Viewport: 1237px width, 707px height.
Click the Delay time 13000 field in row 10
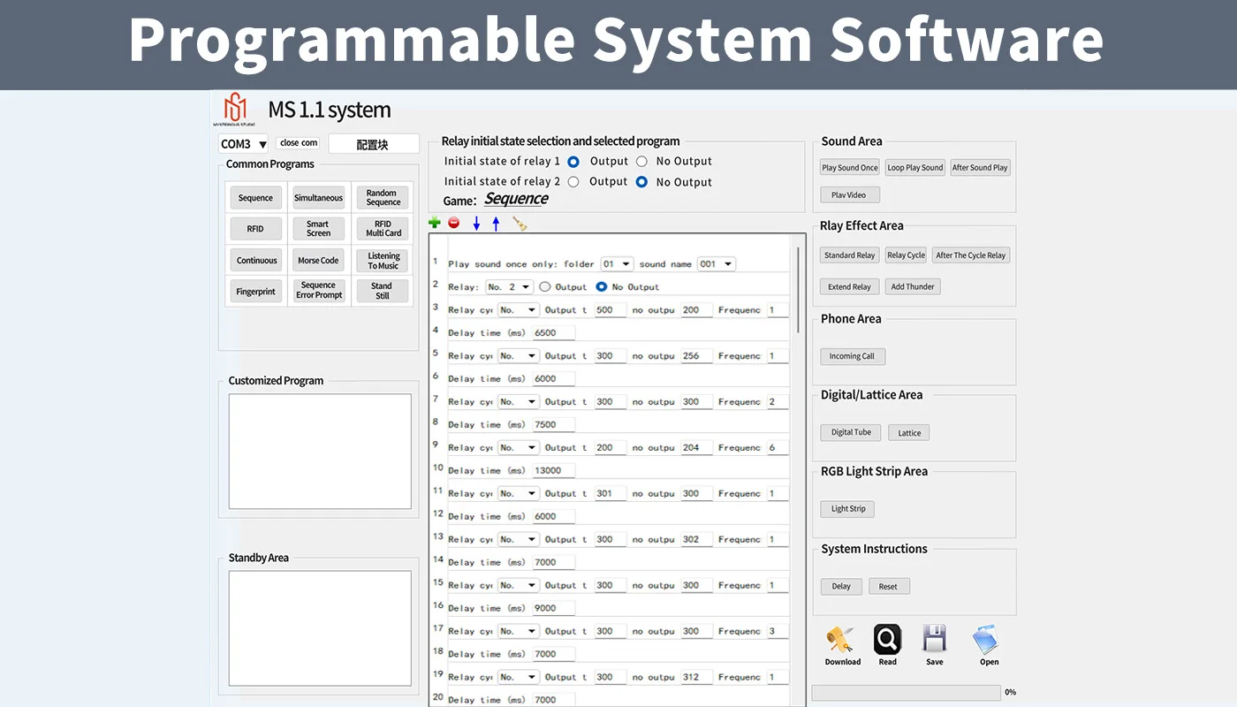[553, 471]
